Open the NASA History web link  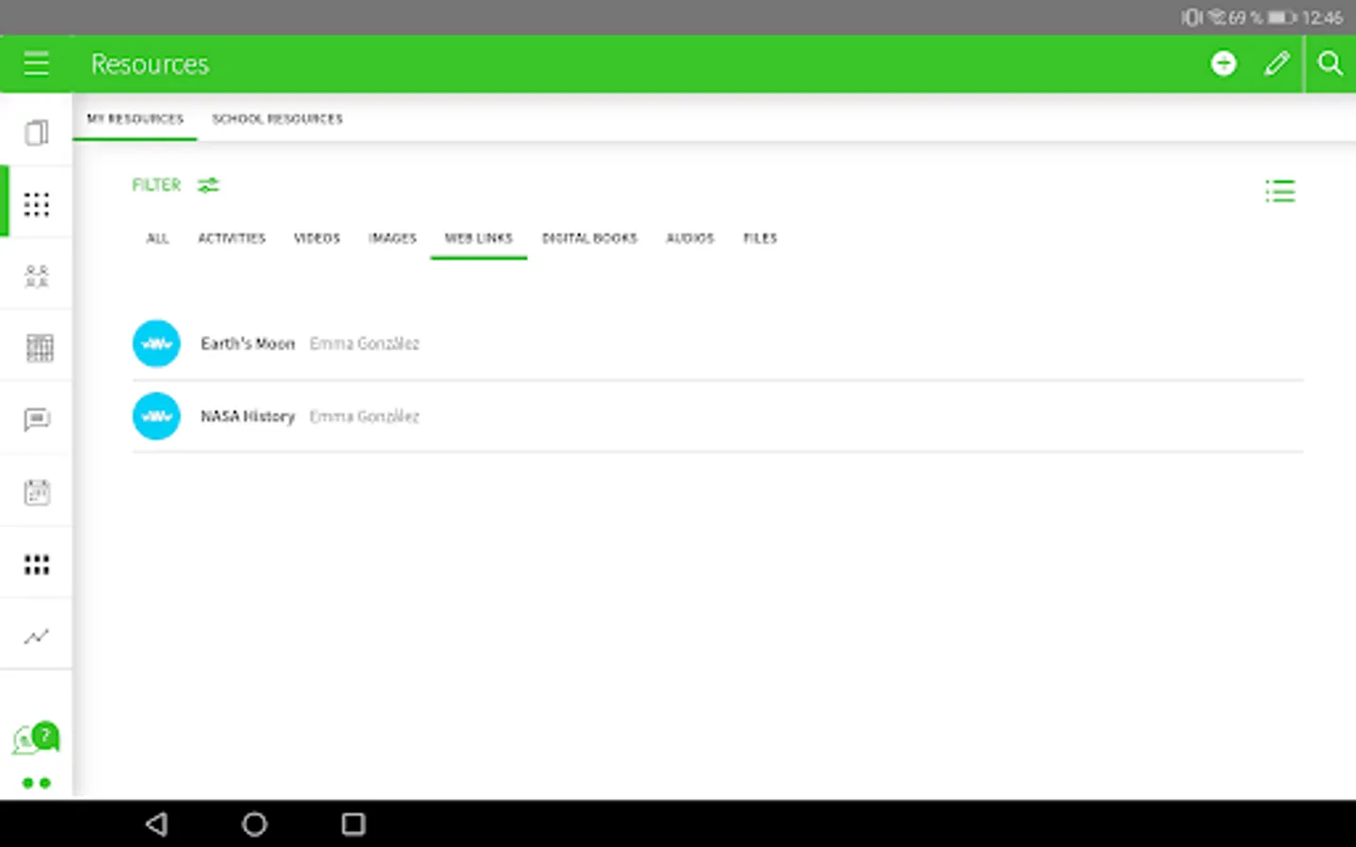click(x=248, y=416)
